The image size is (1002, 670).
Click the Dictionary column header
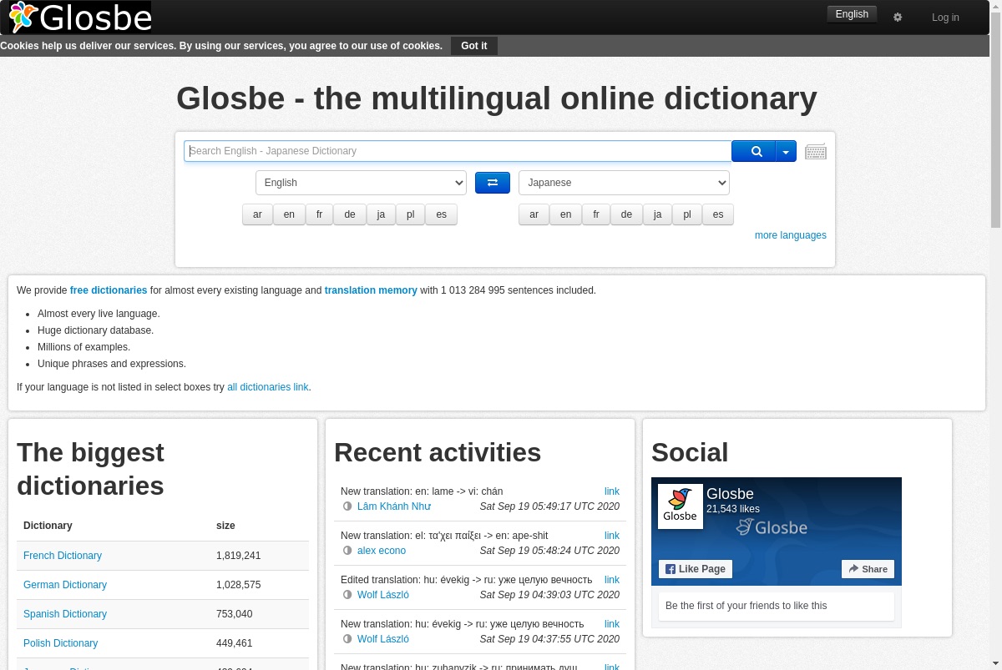click(x=48, y=526)
